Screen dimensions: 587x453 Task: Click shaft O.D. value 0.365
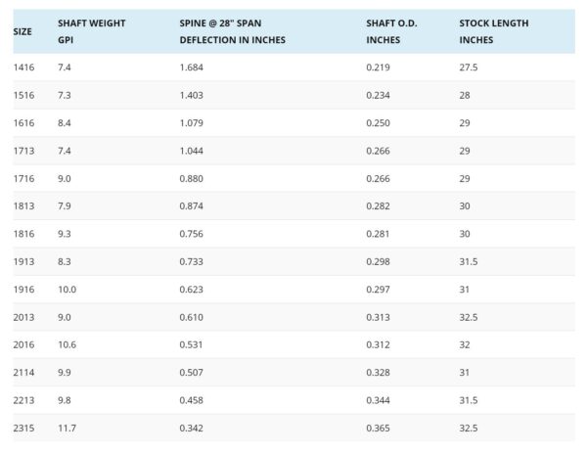(x=378, y=428)
